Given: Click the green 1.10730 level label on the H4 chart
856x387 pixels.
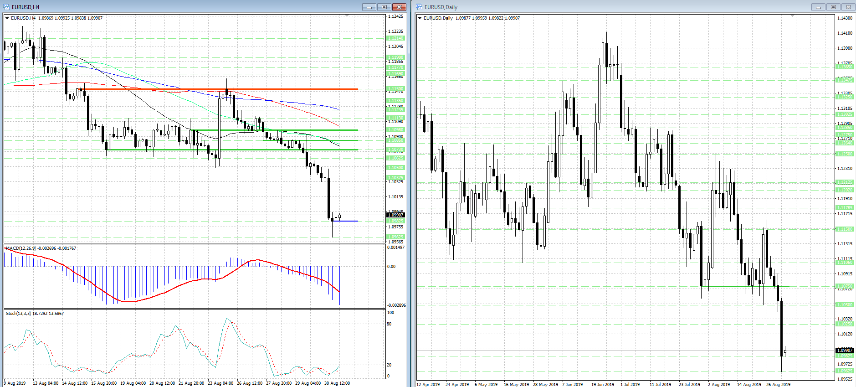Looking at the screenshot, I should pos(395,150).
